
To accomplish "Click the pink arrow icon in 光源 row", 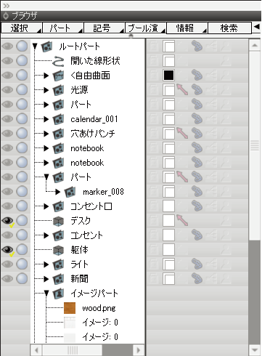I will pos(182,89).
